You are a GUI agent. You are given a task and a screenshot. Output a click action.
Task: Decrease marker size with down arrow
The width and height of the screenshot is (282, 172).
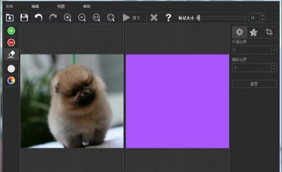(263, 20)
